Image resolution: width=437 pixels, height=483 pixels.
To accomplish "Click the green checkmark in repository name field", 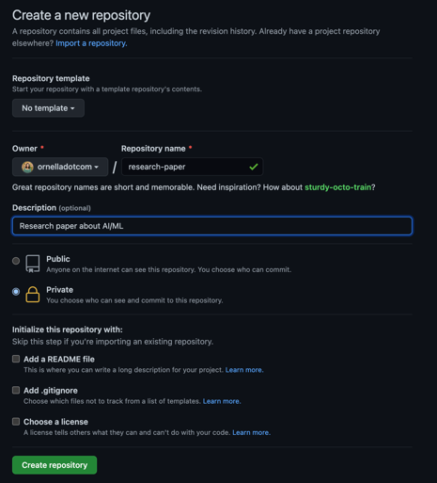I will point(254,167).
